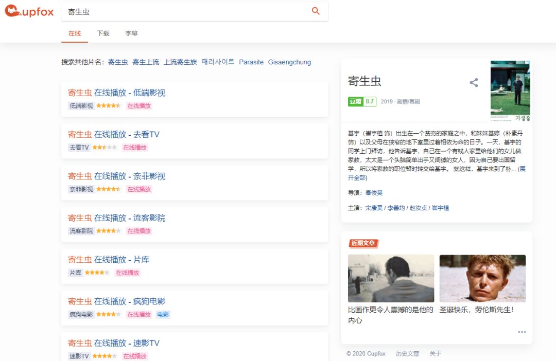Open actor 赵汝贞 link

click(x=419, y=208)
